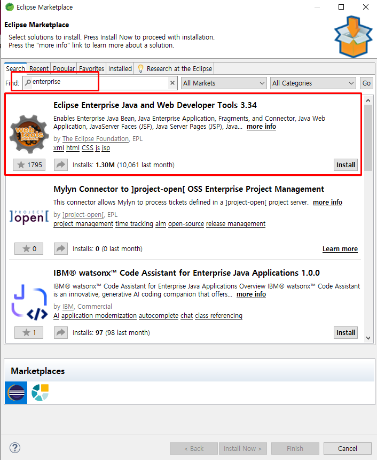Click the Web Tools Platform logo
Screen dimensions: 377x460
pos(29,134)
